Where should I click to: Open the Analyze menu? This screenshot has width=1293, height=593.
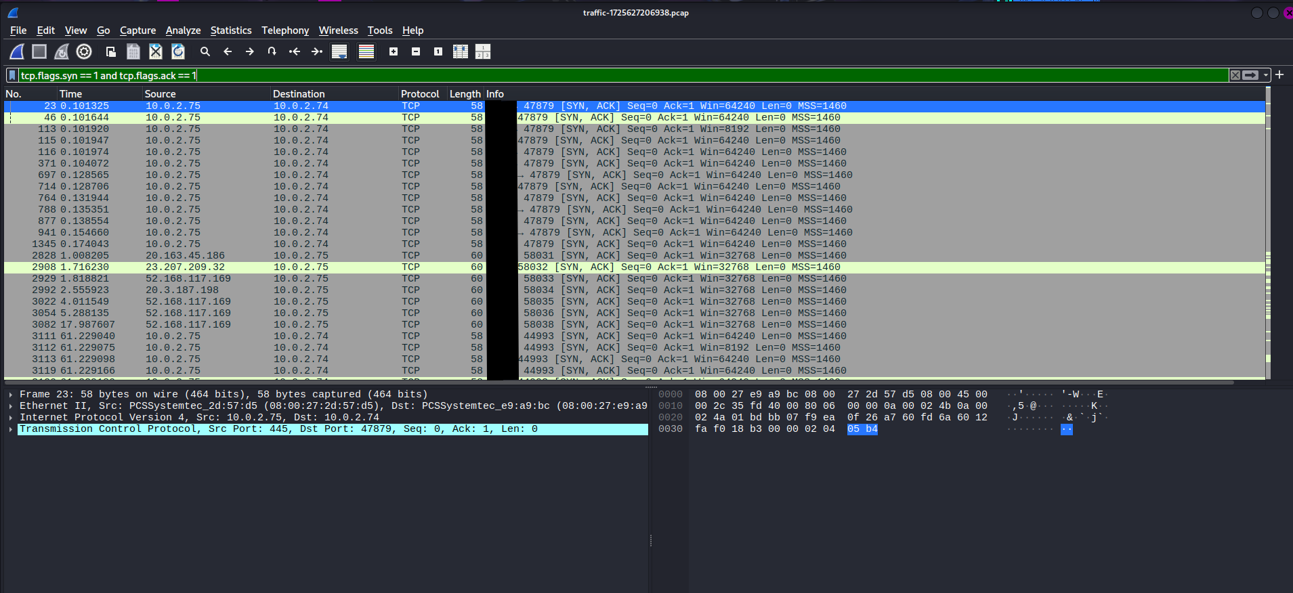point(183,30)
